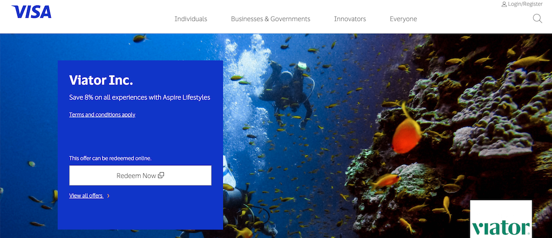This screenshot has height=238, width=552.
Task: Open the Everyone menu
Action: (x=403, y=19)
